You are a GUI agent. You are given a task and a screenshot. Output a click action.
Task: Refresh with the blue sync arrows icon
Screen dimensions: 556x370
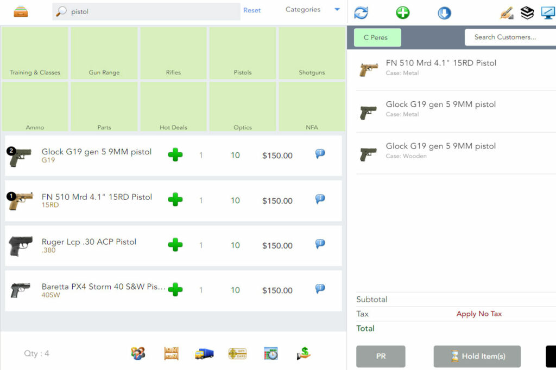click(361, 13)
